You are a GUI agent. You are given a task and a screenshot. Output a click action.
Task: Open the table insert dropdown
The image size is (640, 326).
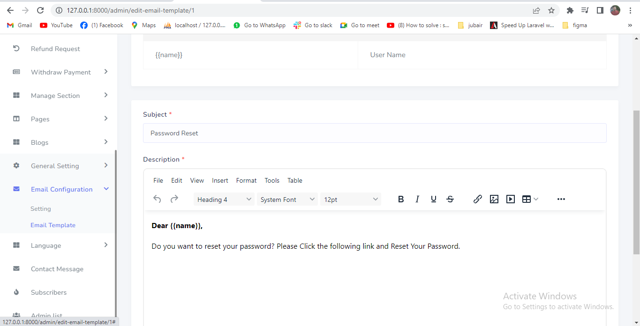(x=530, y=199)
